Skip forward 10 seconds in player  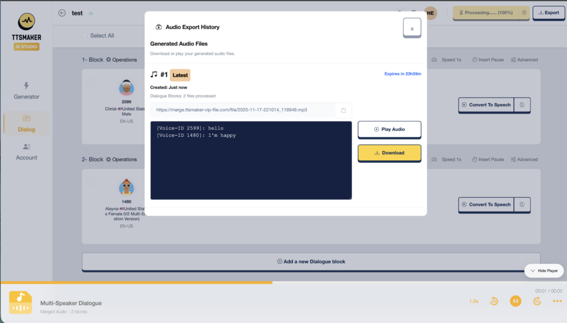(x=537, y=301)
